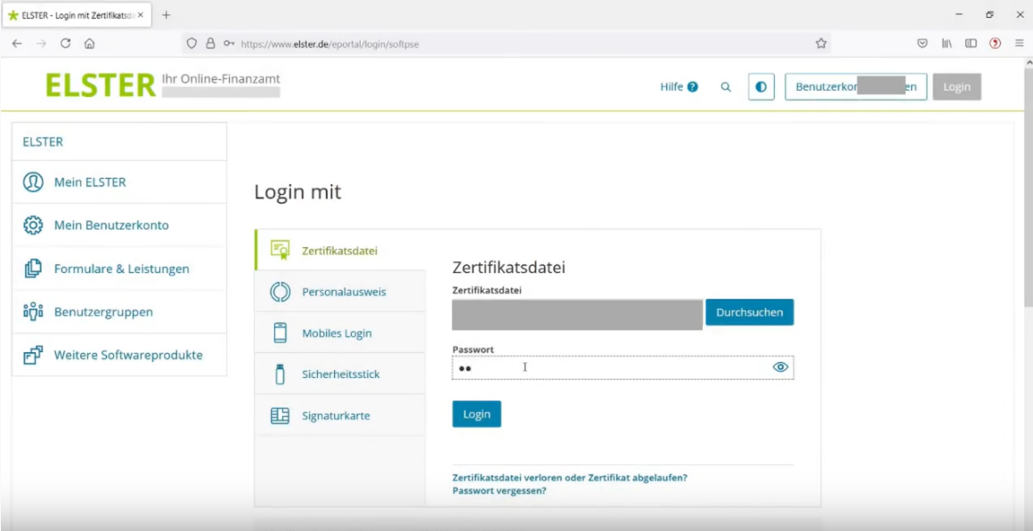This screenshot has height=531, width=1033.
Task: Select the Zertifikatsdatei login tab
Action: [x=340, y=250]
